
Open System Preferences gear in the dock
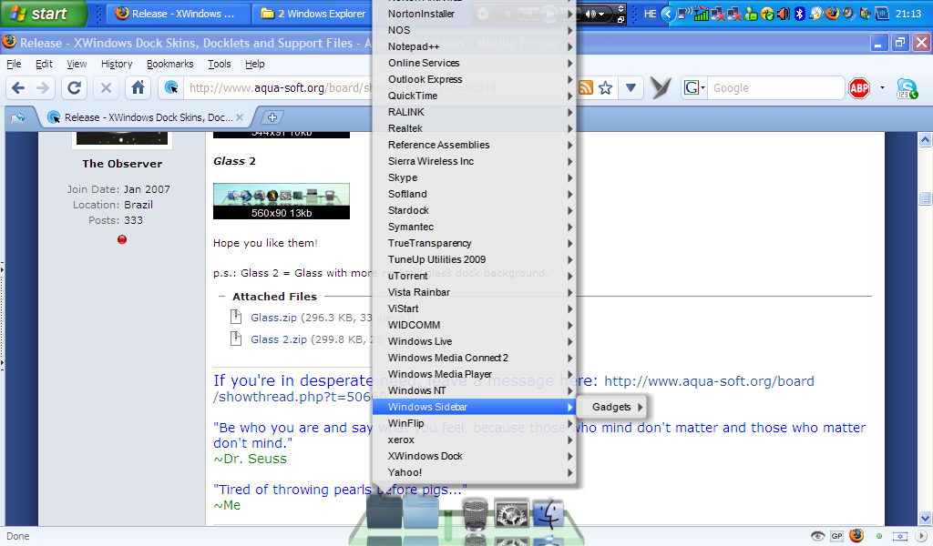point(512,514)
